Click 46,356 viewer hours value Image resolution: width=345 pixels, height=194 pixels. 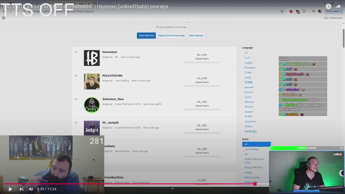point(202,102)
